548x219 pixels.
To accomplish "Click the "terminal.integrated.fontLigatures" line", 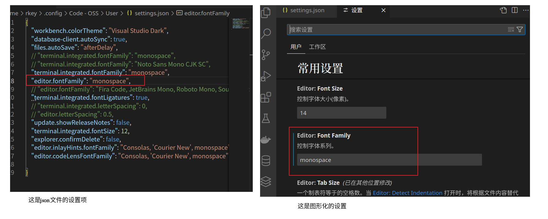I will pyautogui.click(x=90, y=98).
